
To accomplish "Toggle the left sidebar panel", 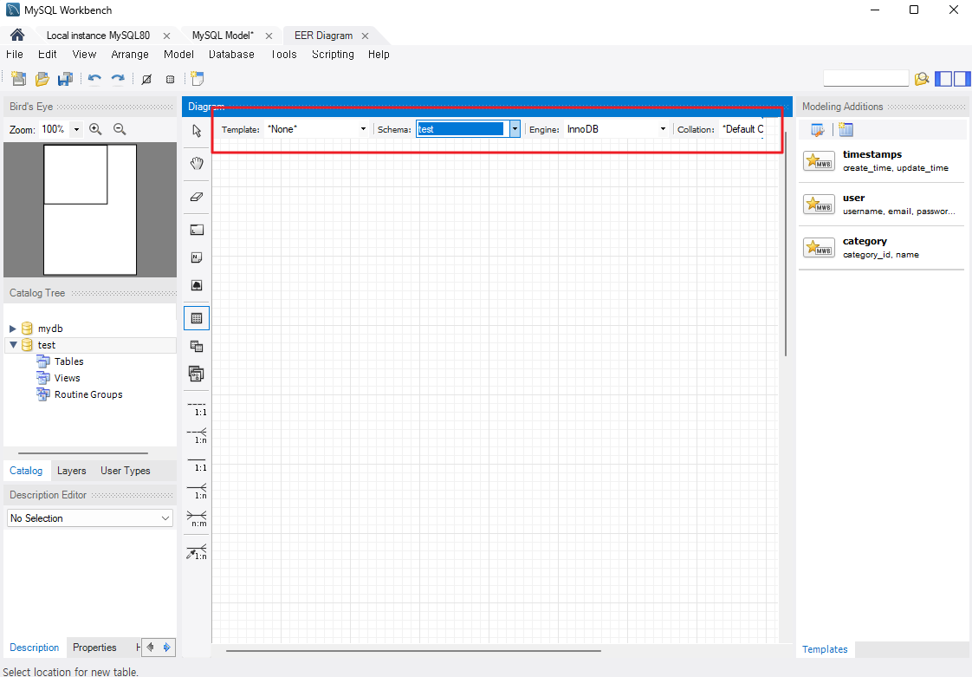I will [943, 79].
